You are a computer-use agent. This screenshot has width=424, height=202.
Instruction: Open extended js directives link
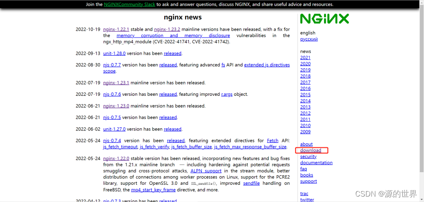[267, 65]
